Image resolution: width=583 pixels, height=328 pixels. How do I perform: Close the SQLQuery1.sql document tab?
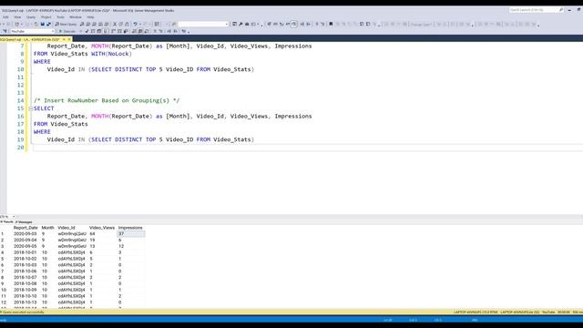[69, 39]
